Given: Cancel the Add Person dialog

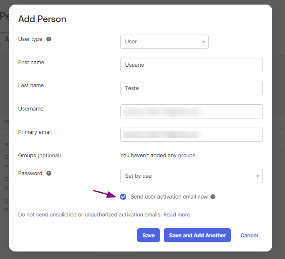Looking at the screenshot, I should click(249, 235).
